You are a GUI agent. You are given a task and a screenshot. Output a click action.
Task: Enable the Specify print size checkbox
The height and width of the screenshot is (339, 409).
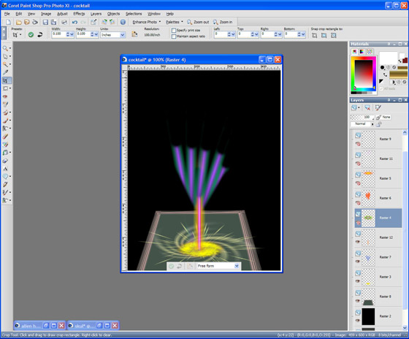pos(174,31)
